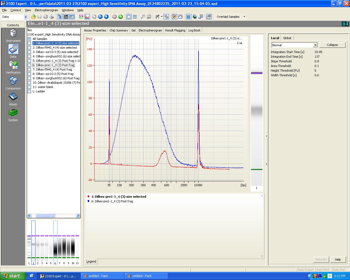Screen dimensions: 350x280
Task: Select single sample view icon
Action: pos(129,17)
